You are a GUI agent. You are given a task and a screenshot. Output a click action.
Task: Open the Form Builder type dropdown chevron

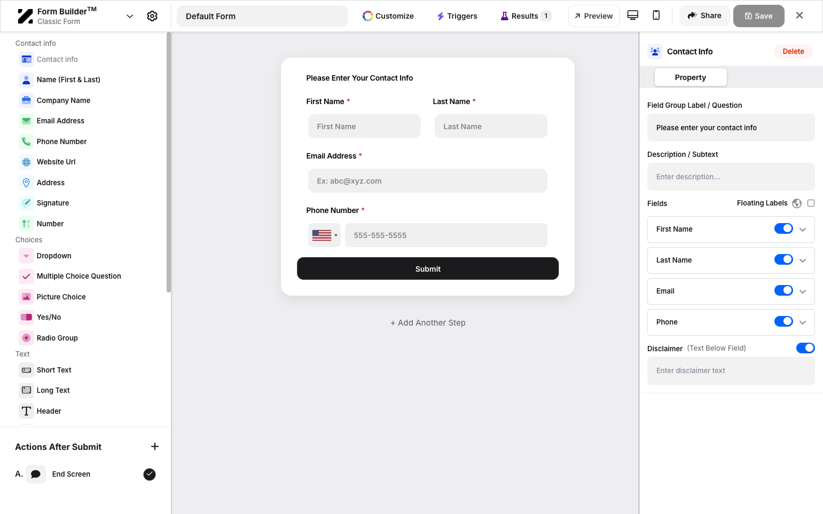pos(130,16)
